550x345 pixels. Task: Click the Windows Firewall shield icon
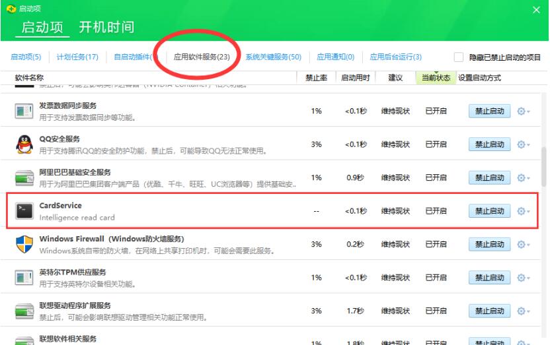tap(24, 244)
